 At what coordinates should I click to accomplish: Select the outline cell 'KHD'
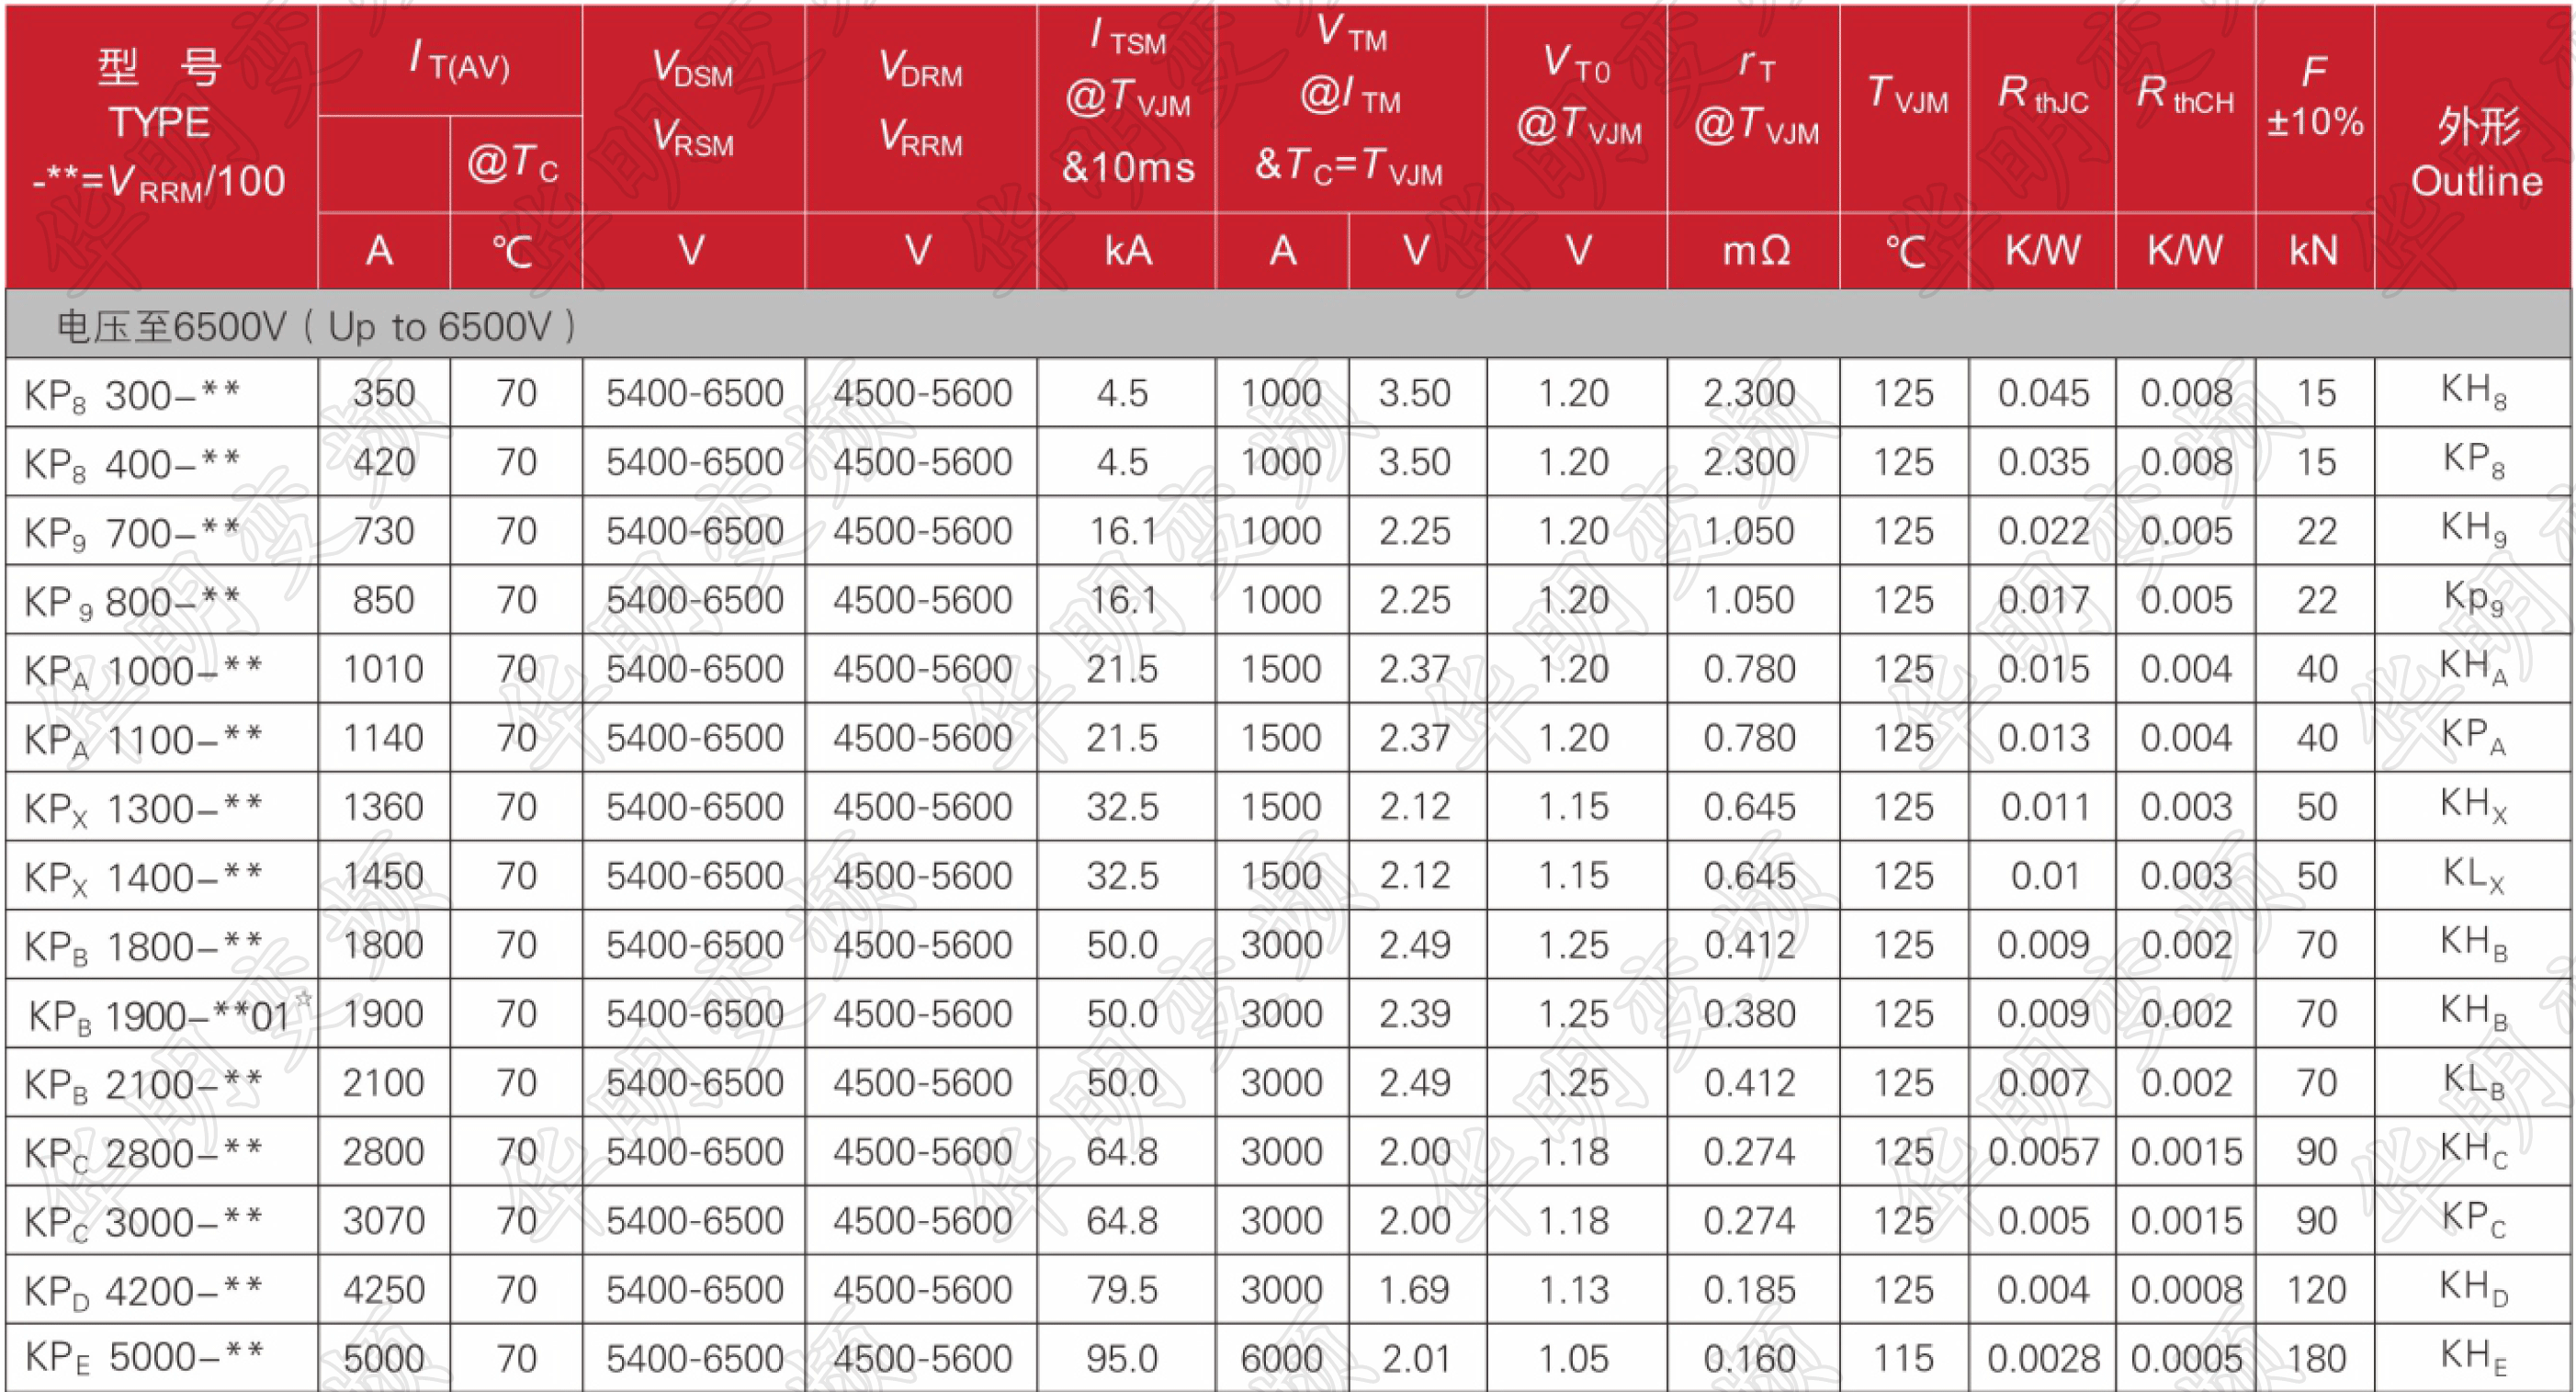pos(2474,1289)
